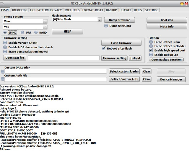Expand the Flash Scenario Safe Flash dropdown
This screenshot has height=154, width=189.
tap(100, 19)
